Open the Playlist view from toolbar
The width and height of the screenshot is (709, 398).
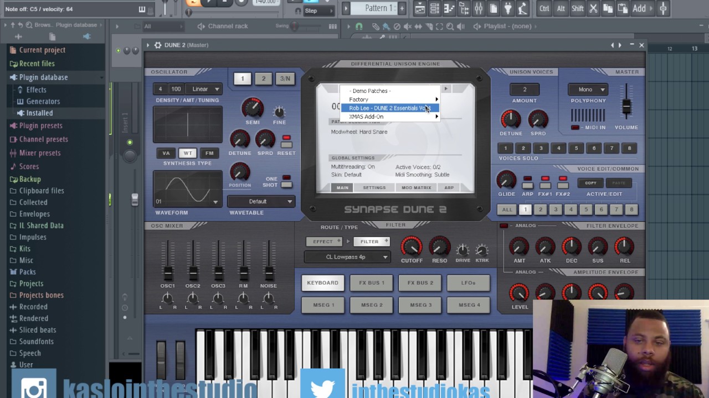pos(420,8)
